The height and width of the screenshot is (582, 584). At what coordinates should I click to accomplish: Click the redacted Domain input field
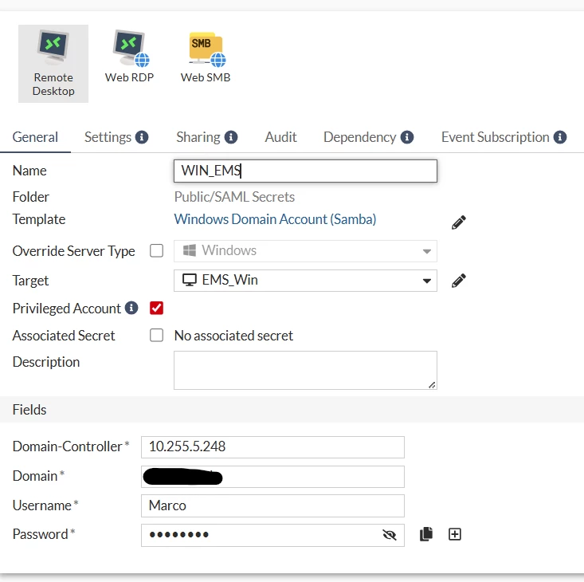tap(272, 477)
